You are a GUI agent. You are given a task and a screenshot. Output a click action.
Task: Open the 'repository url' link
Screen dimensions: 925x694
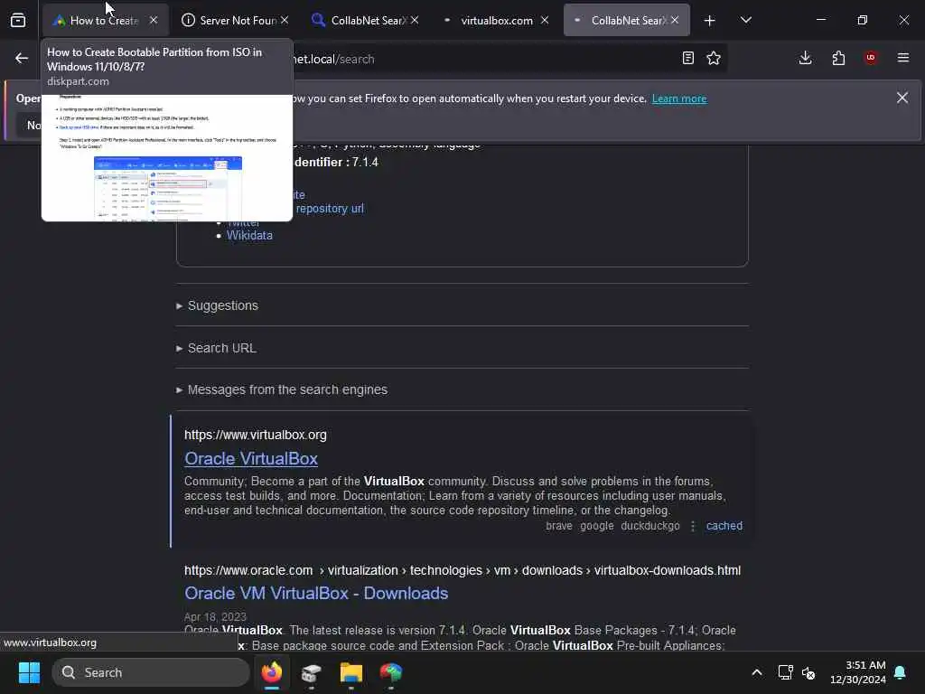tap(330, 209)
